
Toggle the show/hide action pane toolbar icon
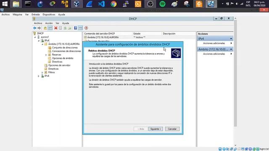pos(80,28)
